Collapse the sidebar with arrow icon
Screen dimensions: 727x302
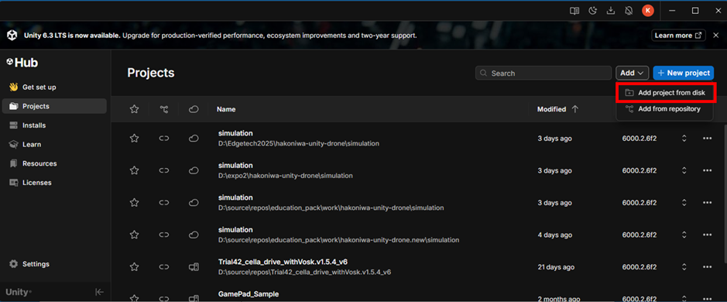pos(99,292)
